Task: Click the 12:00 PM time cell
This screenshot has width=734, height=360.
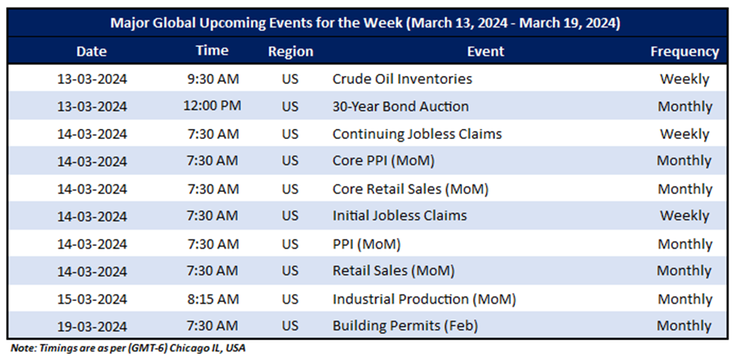Action: click(x=212, y=106)
